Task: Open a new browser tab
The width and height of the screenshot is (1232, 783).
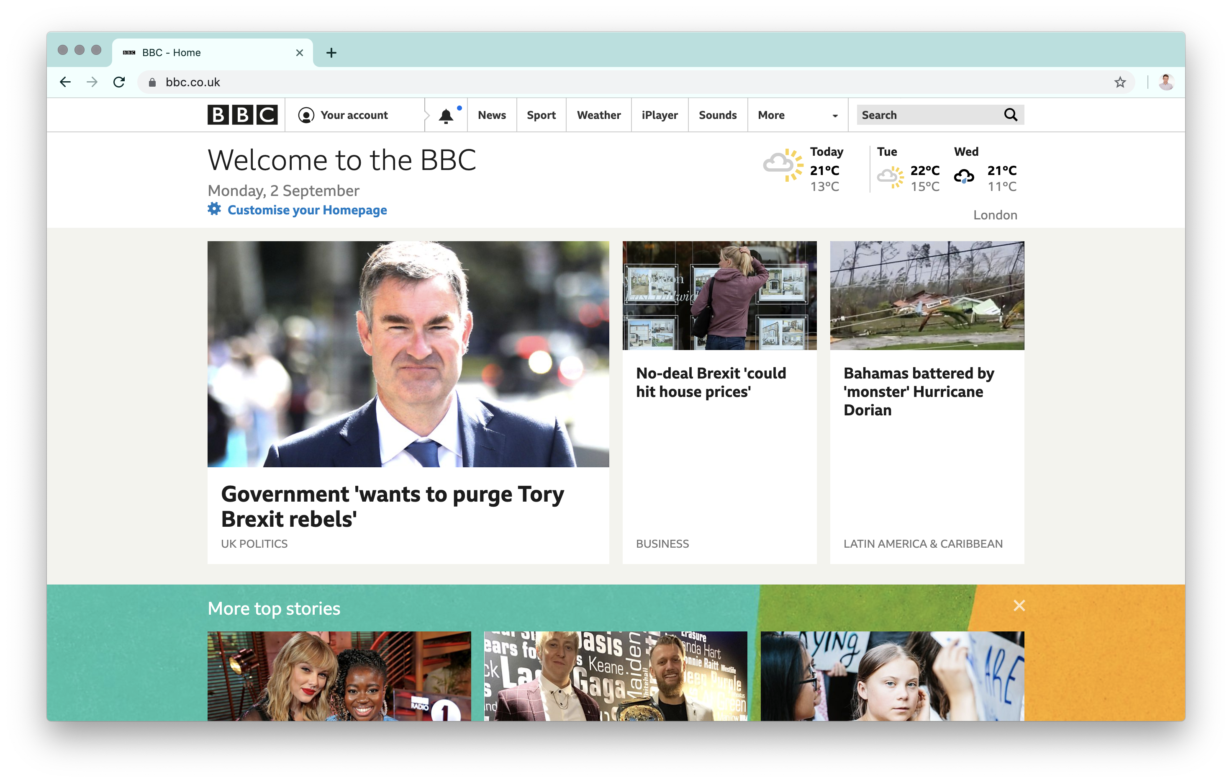Action: click(331, 53)
